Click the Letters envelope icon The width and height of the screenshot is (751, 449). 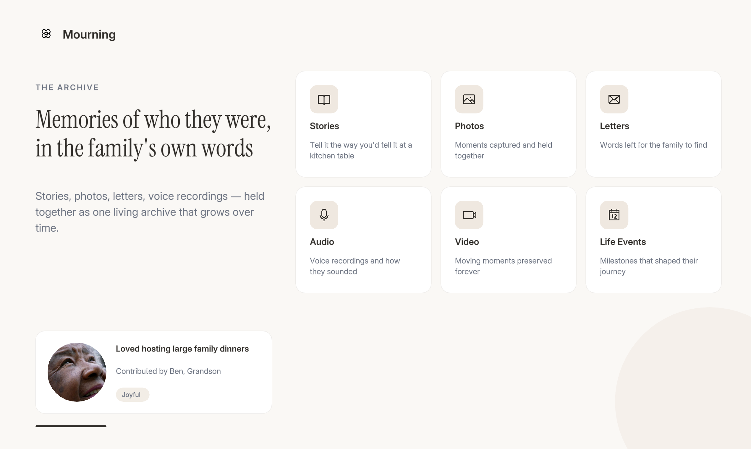[x=614, y=99]
